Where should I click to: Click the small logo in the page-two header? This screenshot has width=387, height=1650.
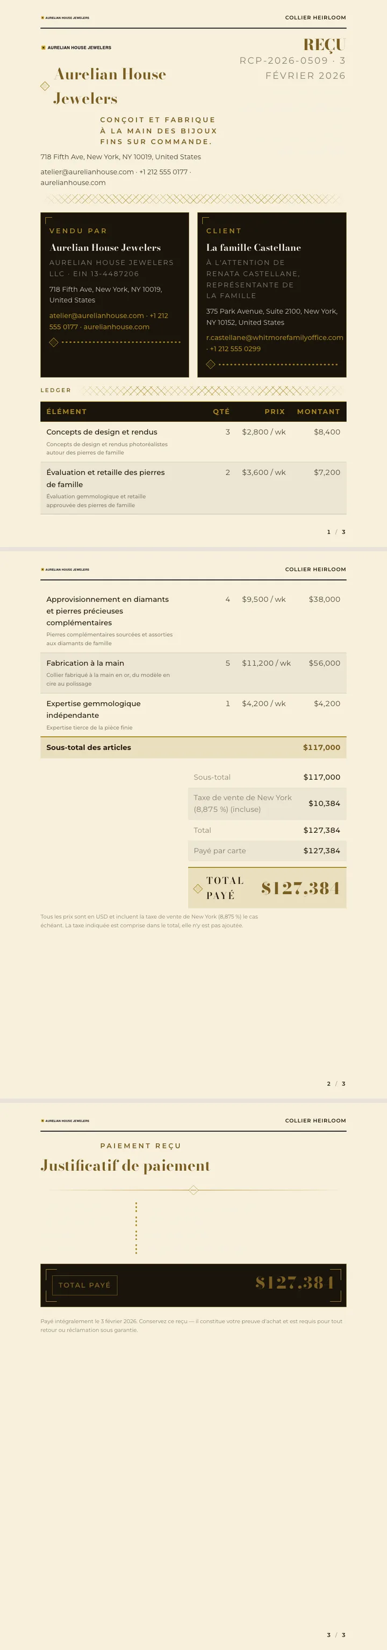click(x=66, y=570)
